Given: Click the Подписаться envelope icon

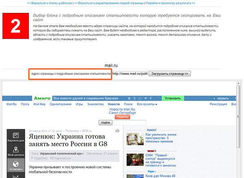Looking at the screenshot, I should 52,158.
